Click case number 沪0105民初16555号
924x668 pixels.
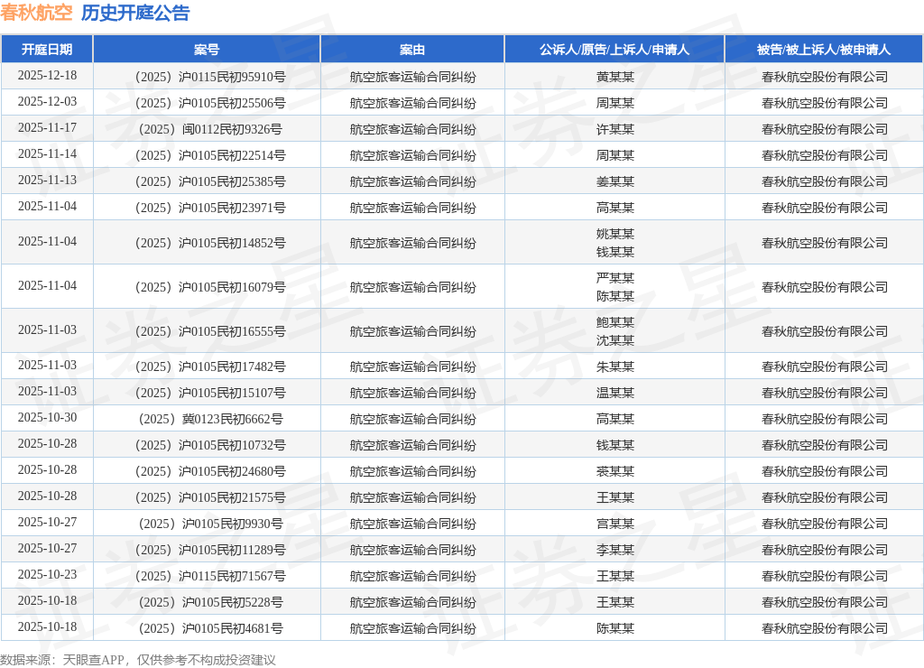click(x=210, y=331)
